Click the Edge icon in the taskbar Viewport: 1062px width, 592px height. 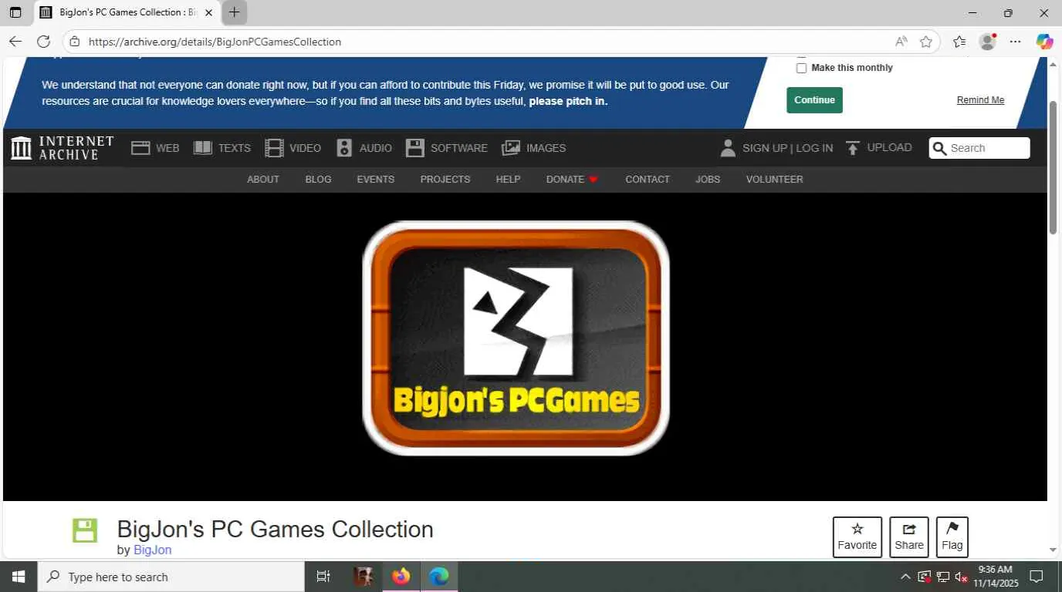tap(438, 577)
